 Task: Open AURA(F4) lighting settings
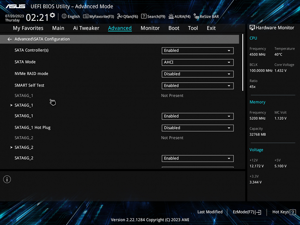[179, 17]
